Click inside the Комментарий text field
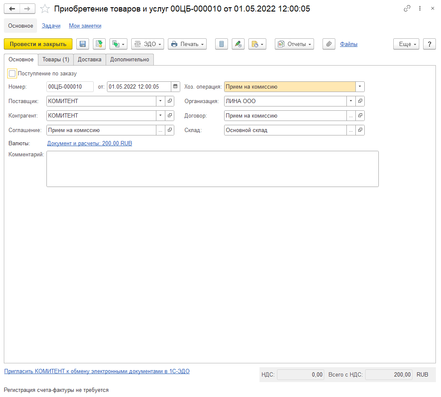 (x=212, y=169)
